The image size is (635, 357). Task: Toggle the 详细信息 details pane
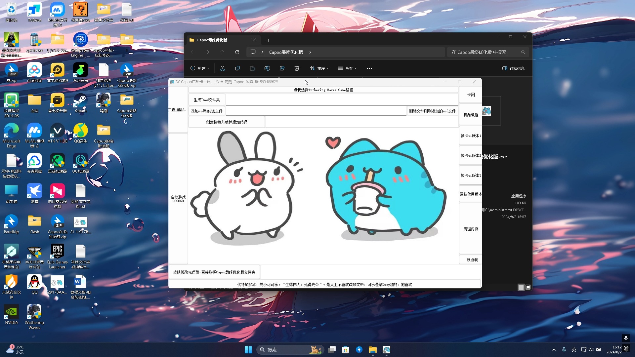(x=514, y=68)
